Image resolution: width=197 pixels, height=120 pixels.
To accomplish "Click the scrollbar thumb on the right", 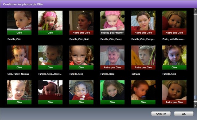I will click(195, 97).
